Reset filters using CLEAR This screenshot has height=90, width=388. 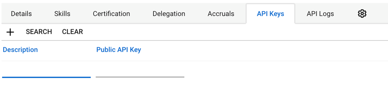tap(73, 32)
